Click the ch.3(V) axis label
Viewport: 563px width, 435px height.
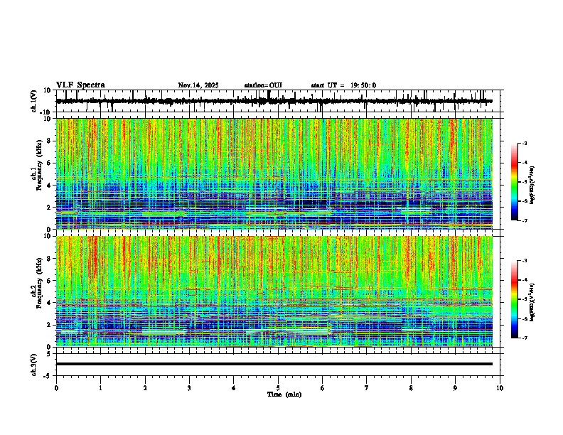(x=34, y=365)
